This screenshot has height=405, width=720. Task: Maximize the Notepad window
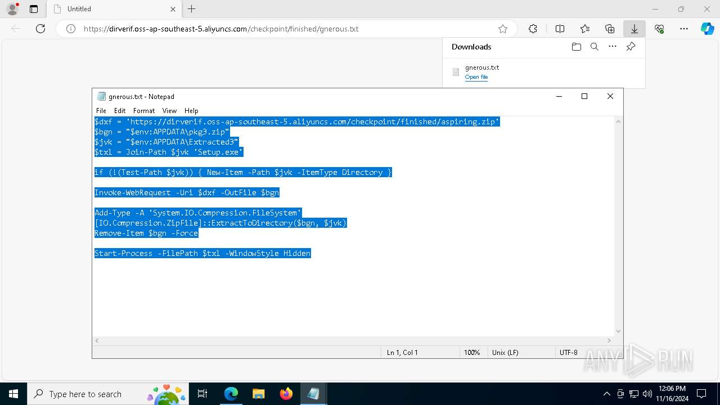pos(584,96)
